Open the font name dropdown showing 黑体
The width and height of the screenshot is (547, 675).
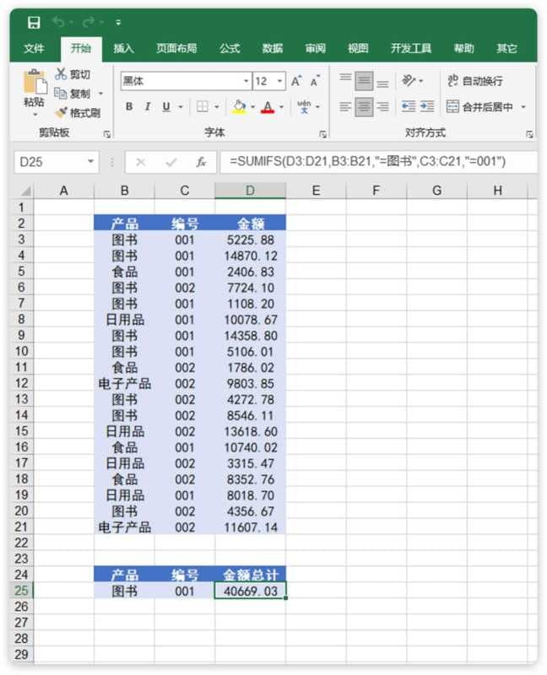246,81
